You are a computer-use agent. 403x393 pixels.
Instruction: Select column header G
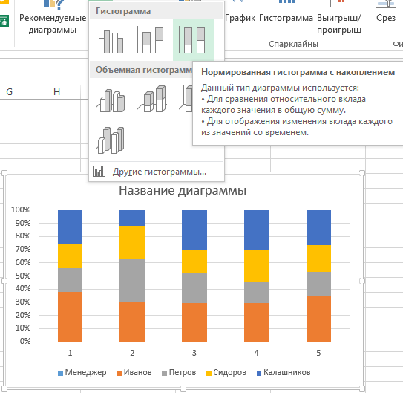click(9, 92)
